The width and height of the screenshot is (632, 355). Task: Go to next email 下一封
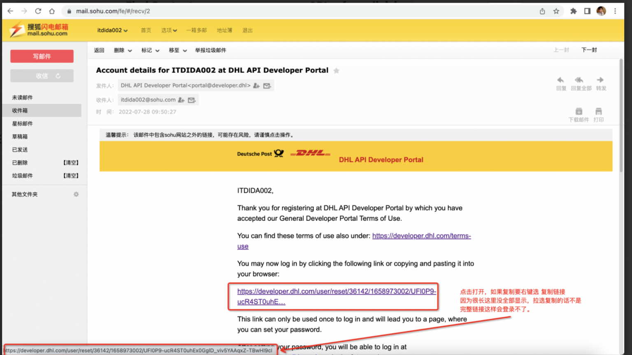point(589,50)
